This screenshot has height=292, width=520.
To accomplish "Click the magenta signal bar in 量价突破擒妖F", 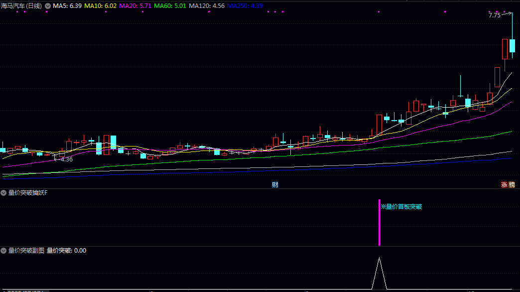I will tap(379, 222).
